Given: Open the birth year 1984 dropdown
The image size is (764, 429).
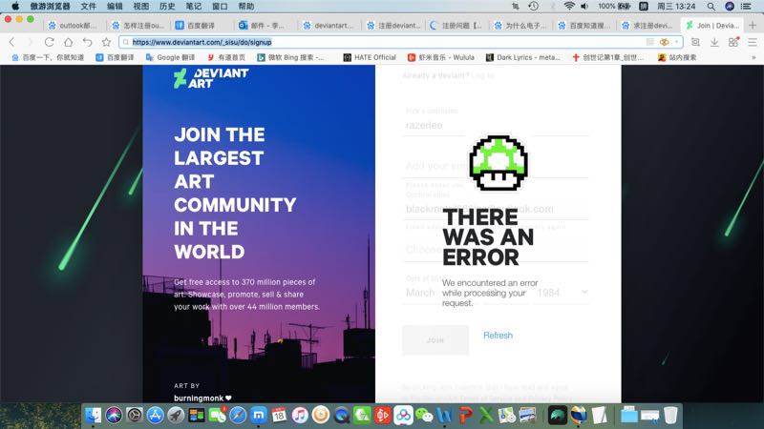Looking at the screenshot, I should pyautogui.click(x=562, y=293).
